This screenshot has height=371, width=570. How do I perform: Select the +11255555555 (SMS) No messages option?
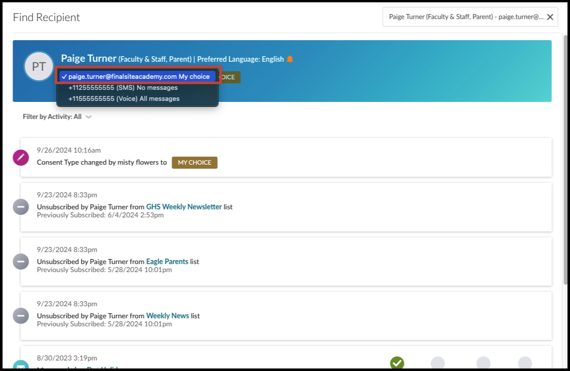(x=123, y=88)
